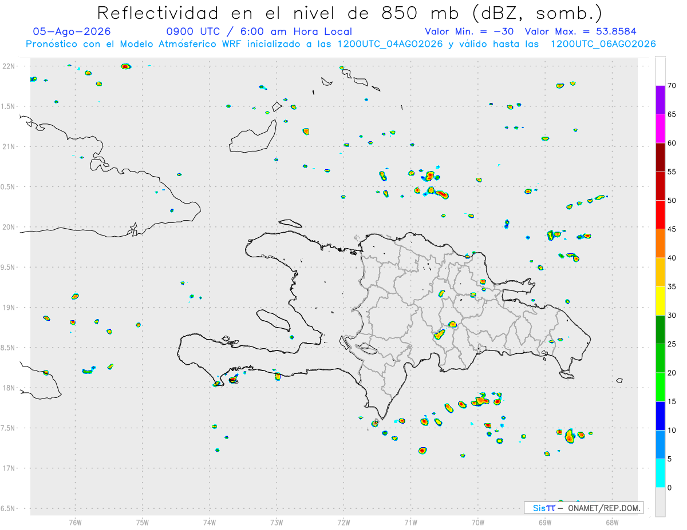687x530 pixels.
Task: Pick the yellow 30–35 dBZ colorbar segment
Action: coord(660,301)
